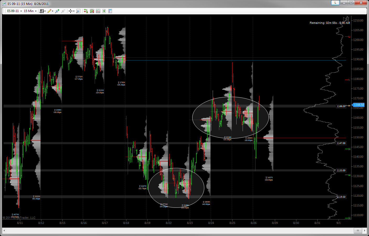This screenshot has height=236, width=369.
Task: Click the 8/11 date label on time axis
Action: (x=20, y=223)
